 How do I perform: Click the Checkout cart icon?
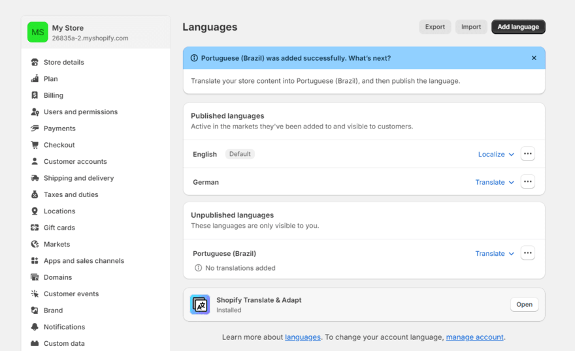pyautogui.click(x=35, y=145)
